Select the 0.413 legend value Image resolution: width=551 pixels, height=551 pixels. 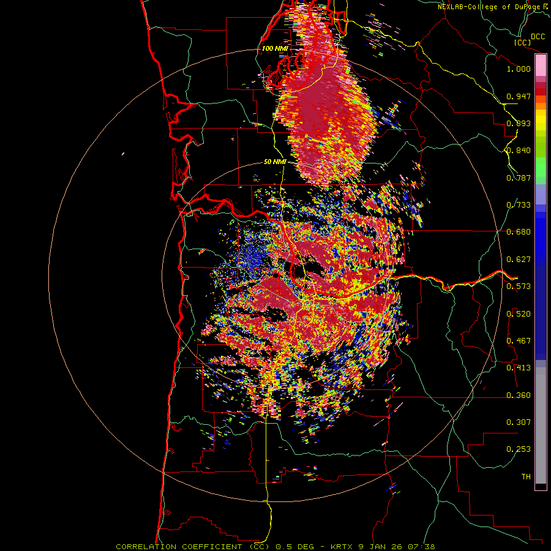click(519, 368)
